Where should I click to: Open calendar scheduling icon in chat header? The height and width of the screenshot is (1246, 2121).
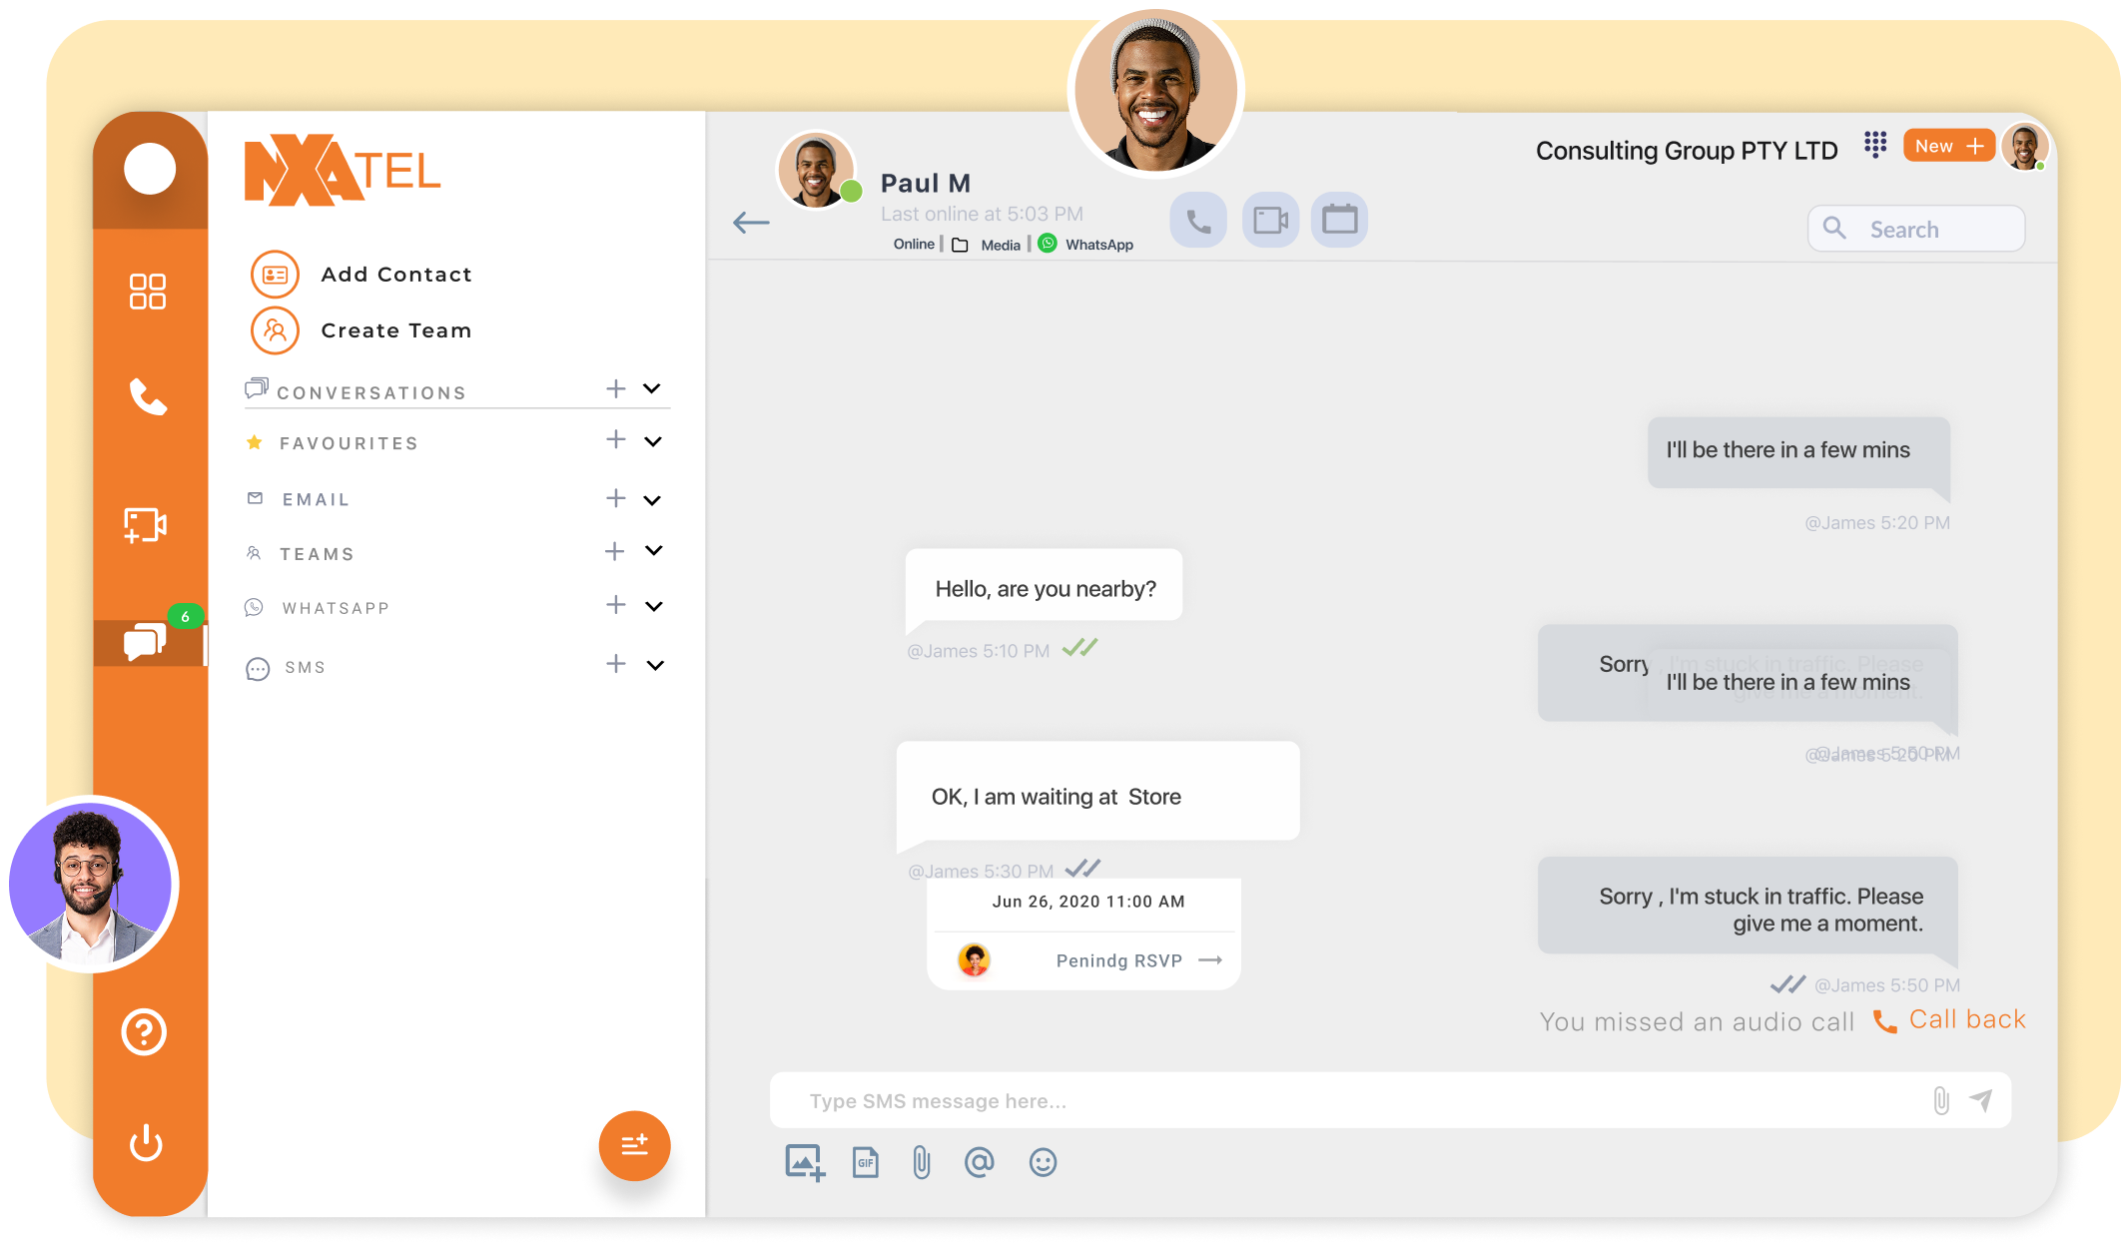[x=1339, y=220]
